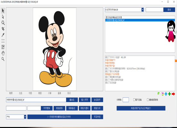Image resolution: width=177 pixels, height=128 pixels.
Task: Click the 无视任何拦截移动至此文件夹 button
Action: [59, 117]
